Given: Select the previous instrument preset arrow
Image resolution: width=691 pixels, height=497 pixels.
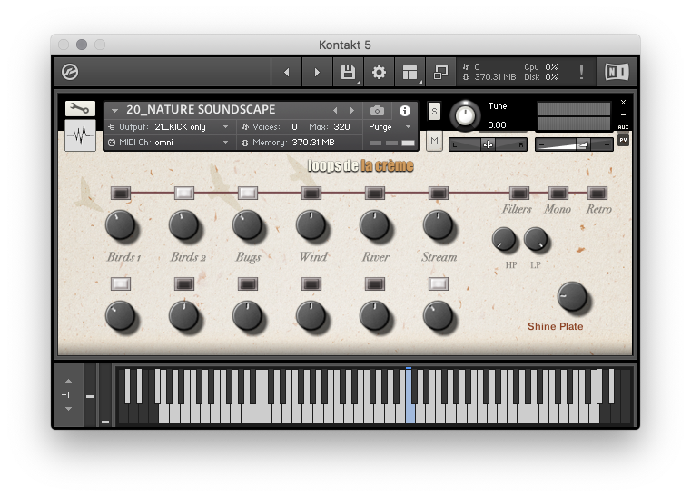Looking at the screenshot, I should click(335, 110).
